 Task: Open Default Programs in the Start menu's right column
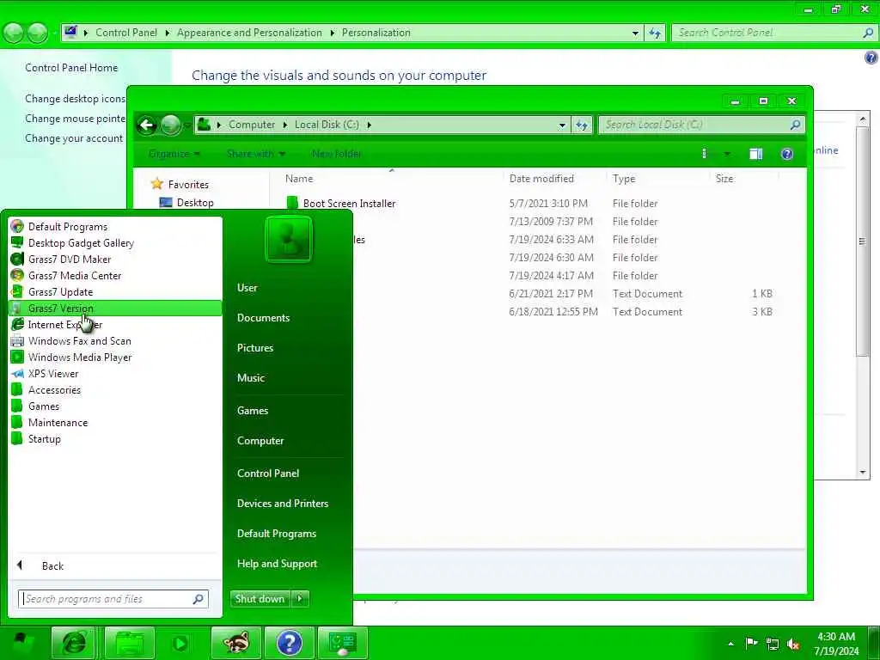276,534
